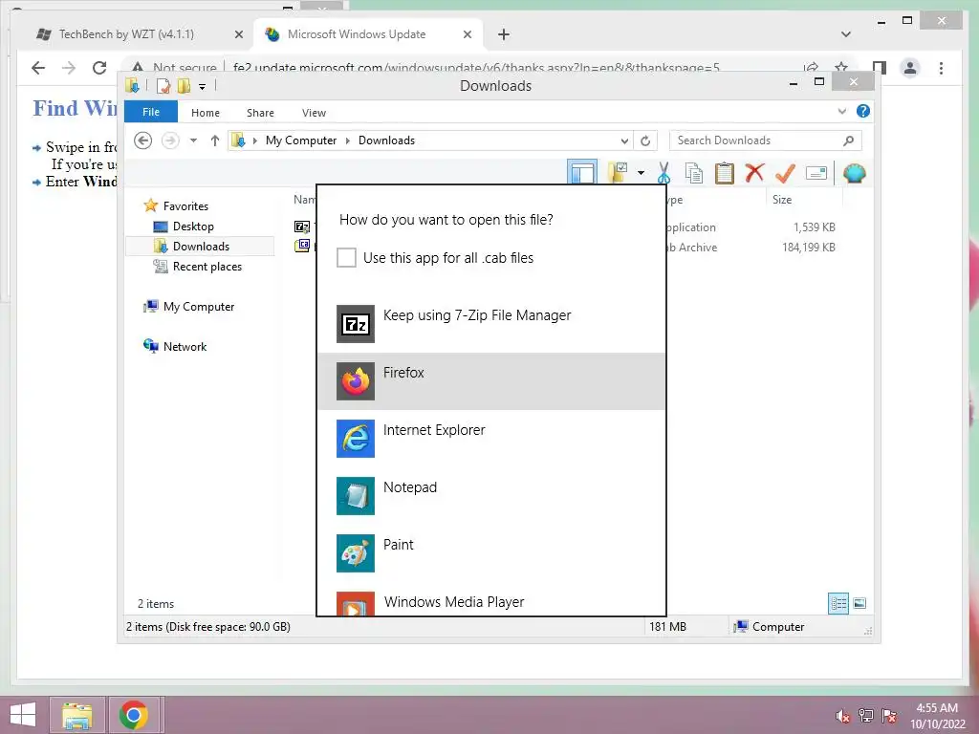Open the View ribbon tab

[x=314, y=113]
